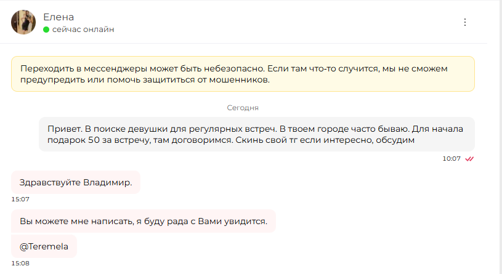Open Елена's profile photo avatar

coord(23,22)
